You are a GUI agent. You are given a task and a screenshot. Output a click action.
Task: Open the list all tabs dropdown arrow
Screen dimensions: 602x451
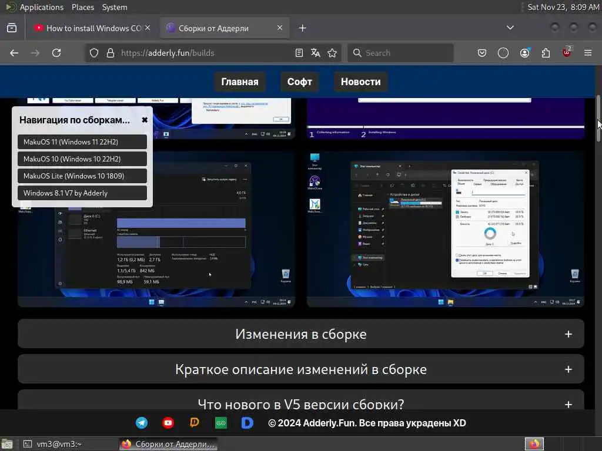click(510, 28)
